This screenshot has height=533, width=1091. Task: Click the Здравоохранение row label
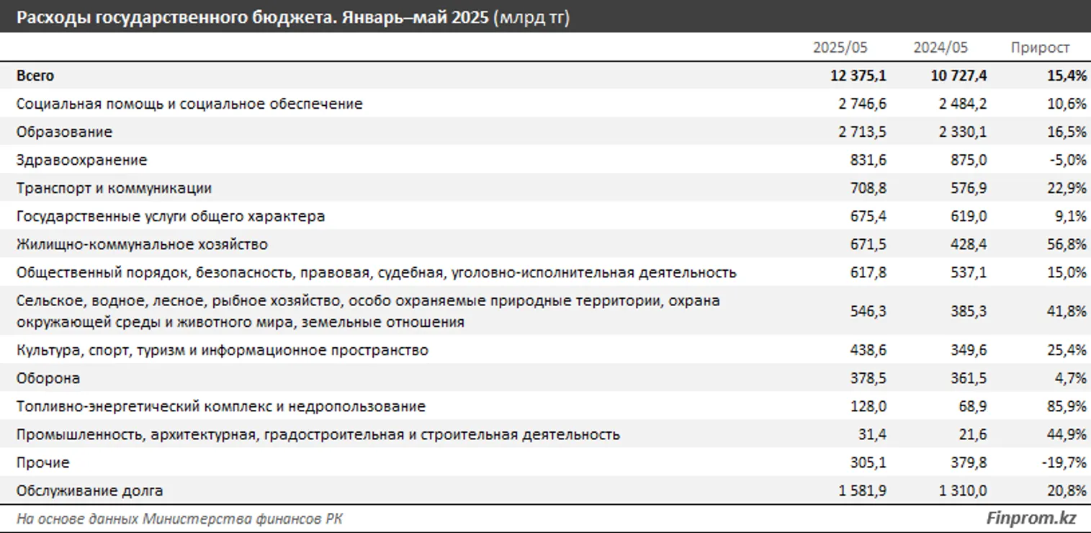click(x=81, y=160)
